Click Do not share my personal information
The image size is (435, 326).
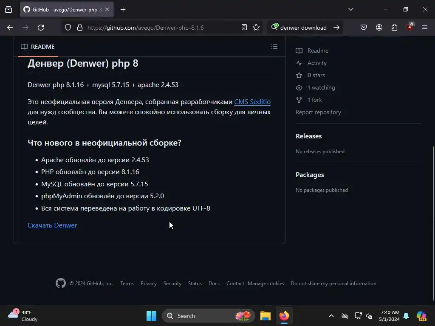tap(333, 283)
